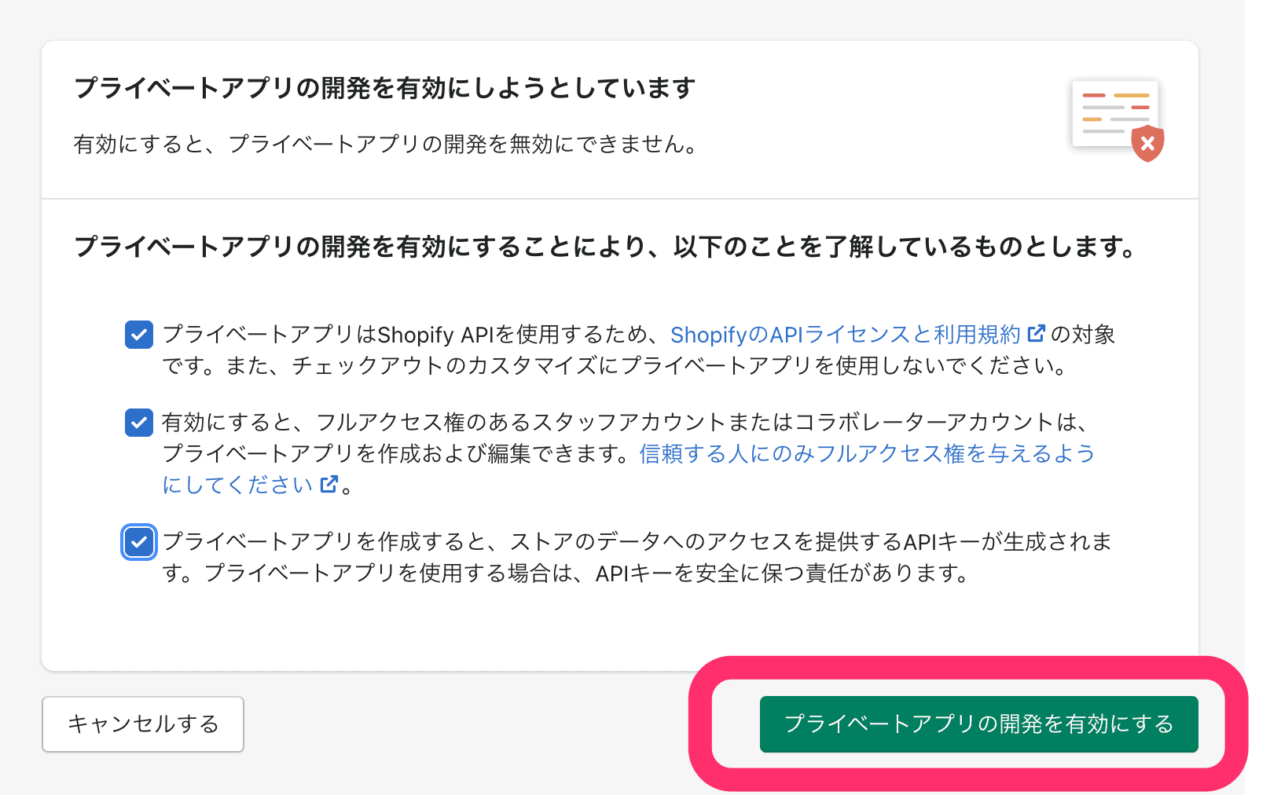This screenshot has width=1281, height=795.
Task: Click the 信頼する人にのみフルアクセス権を与える link
Action: 866,454
